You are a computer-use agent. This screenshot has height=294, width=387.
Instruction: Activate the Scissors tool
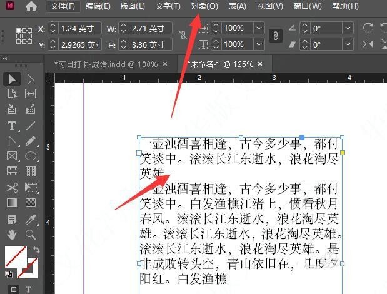(x=11, y=187)
